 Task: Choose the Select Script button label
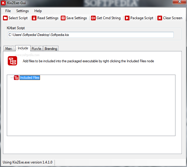pyautogui.click(x=18, y=18)
